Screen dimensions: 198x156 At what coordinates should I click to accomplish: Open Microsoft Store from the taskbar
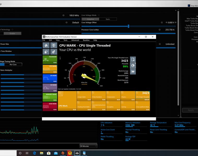pos(49,153)
